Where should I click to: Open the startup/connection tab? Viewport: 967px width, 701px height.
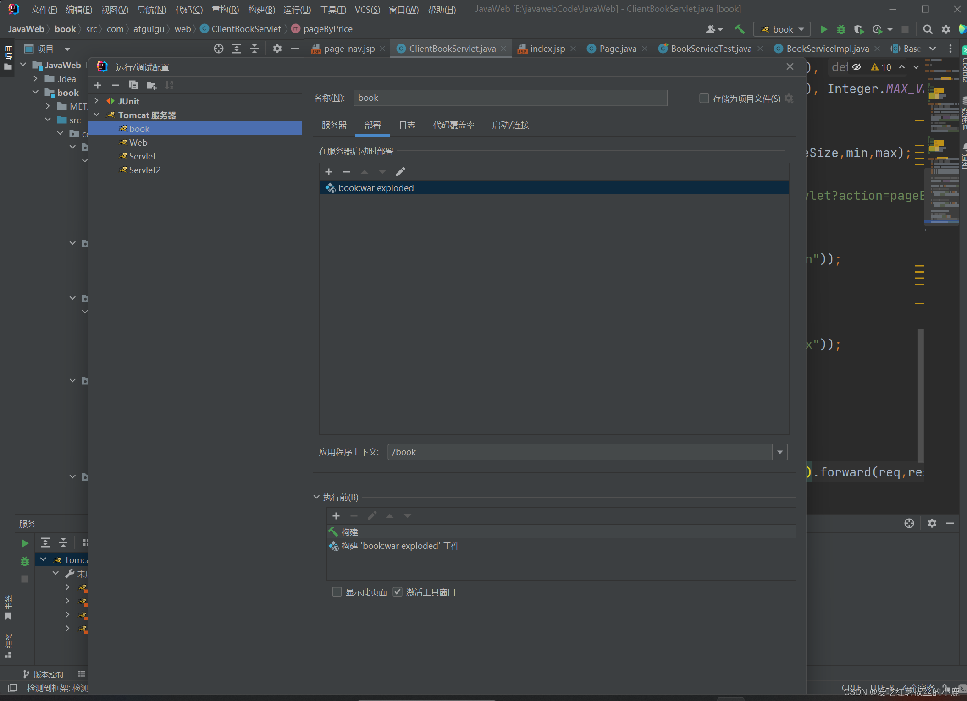(510, 125)
